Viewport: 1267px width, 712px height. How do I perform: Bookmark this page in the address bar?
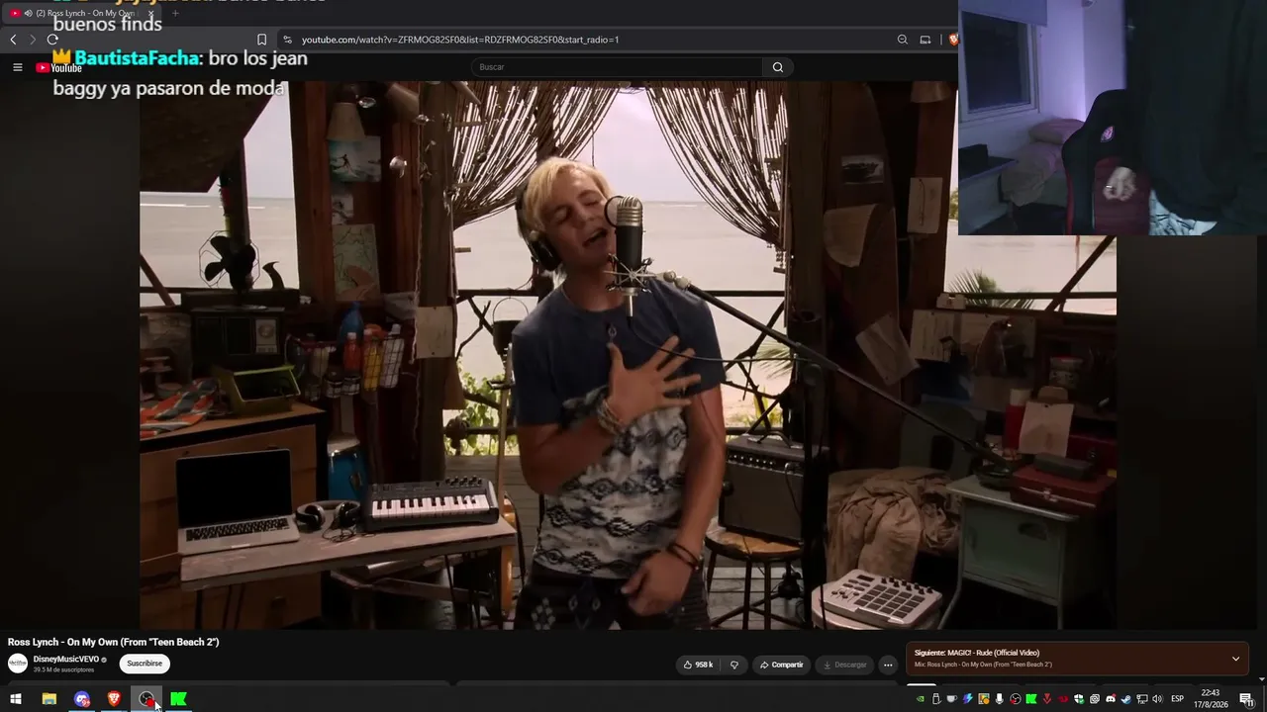click(261, 40)
